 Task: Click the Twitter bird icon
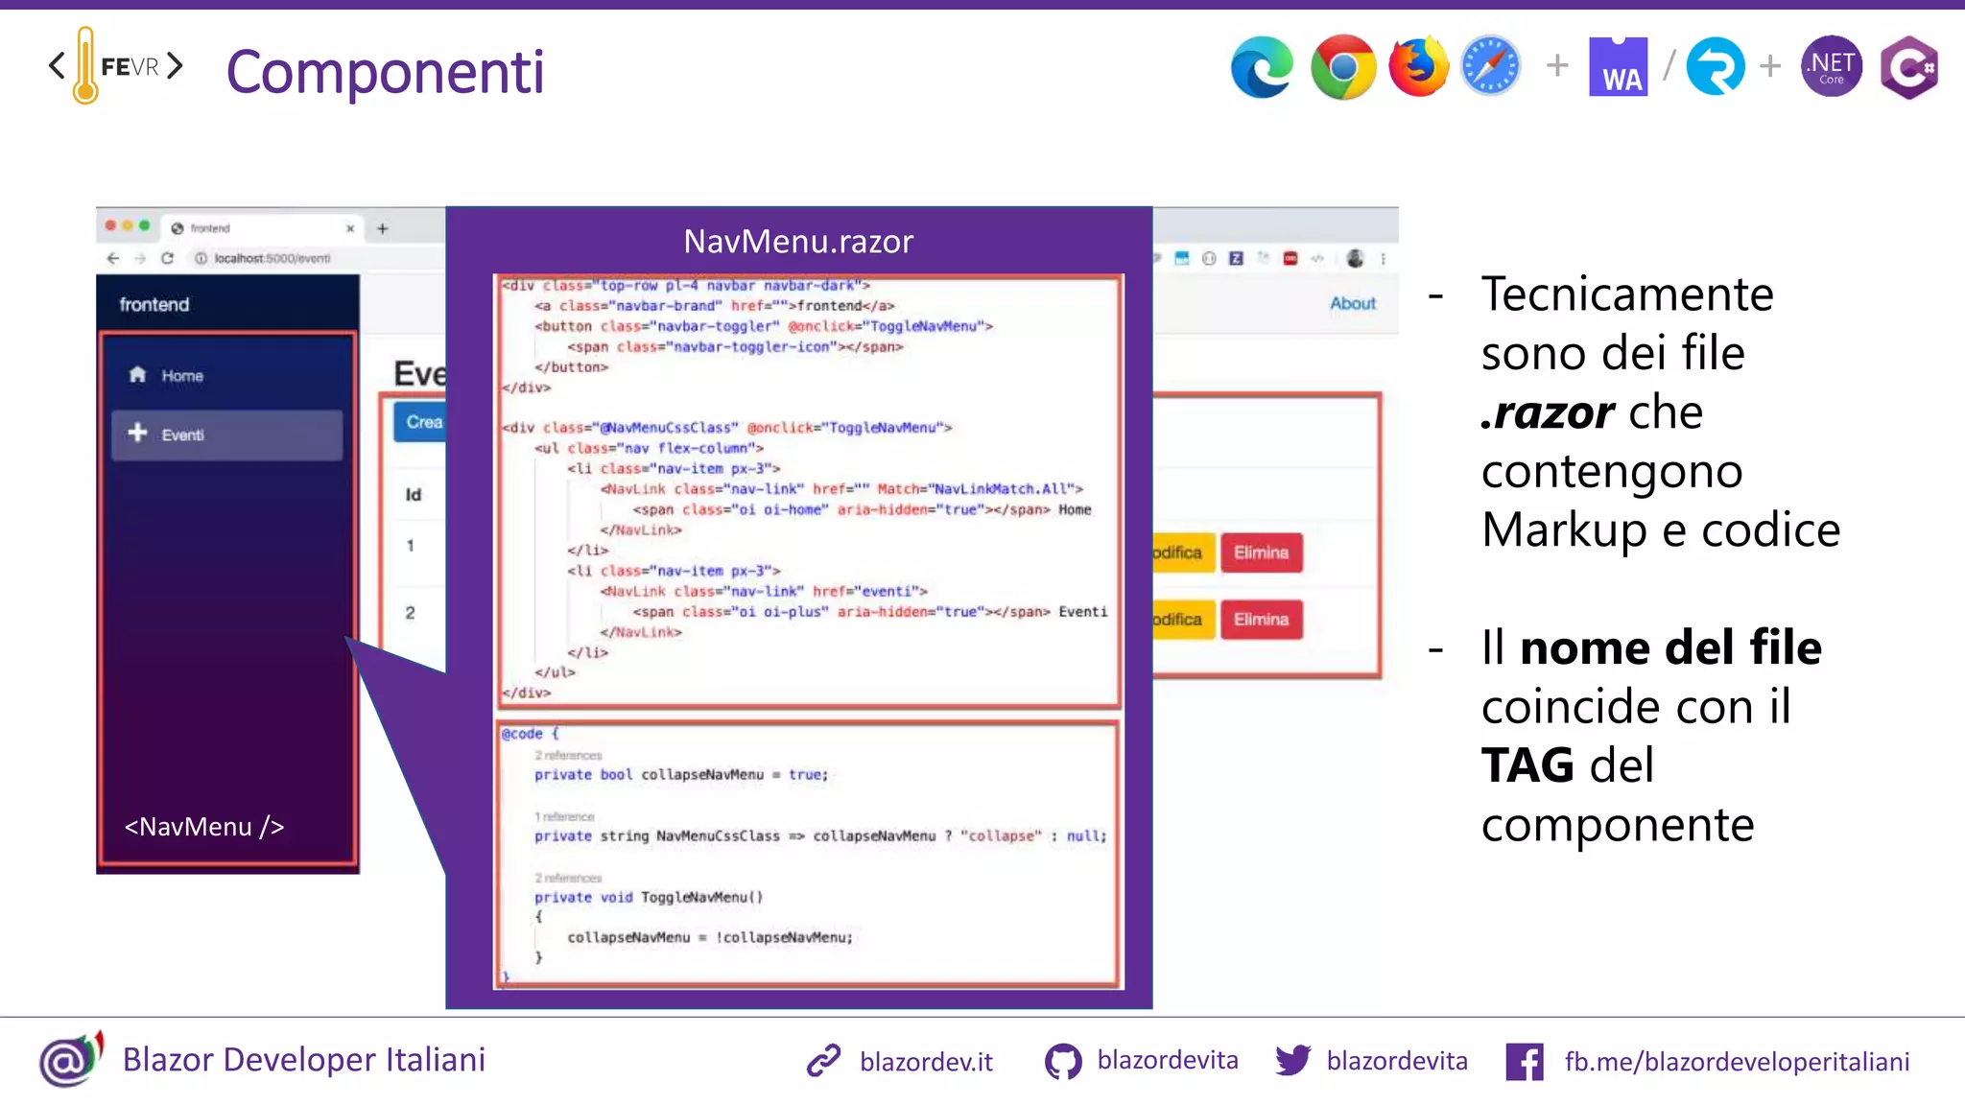coord(1293,1060)
